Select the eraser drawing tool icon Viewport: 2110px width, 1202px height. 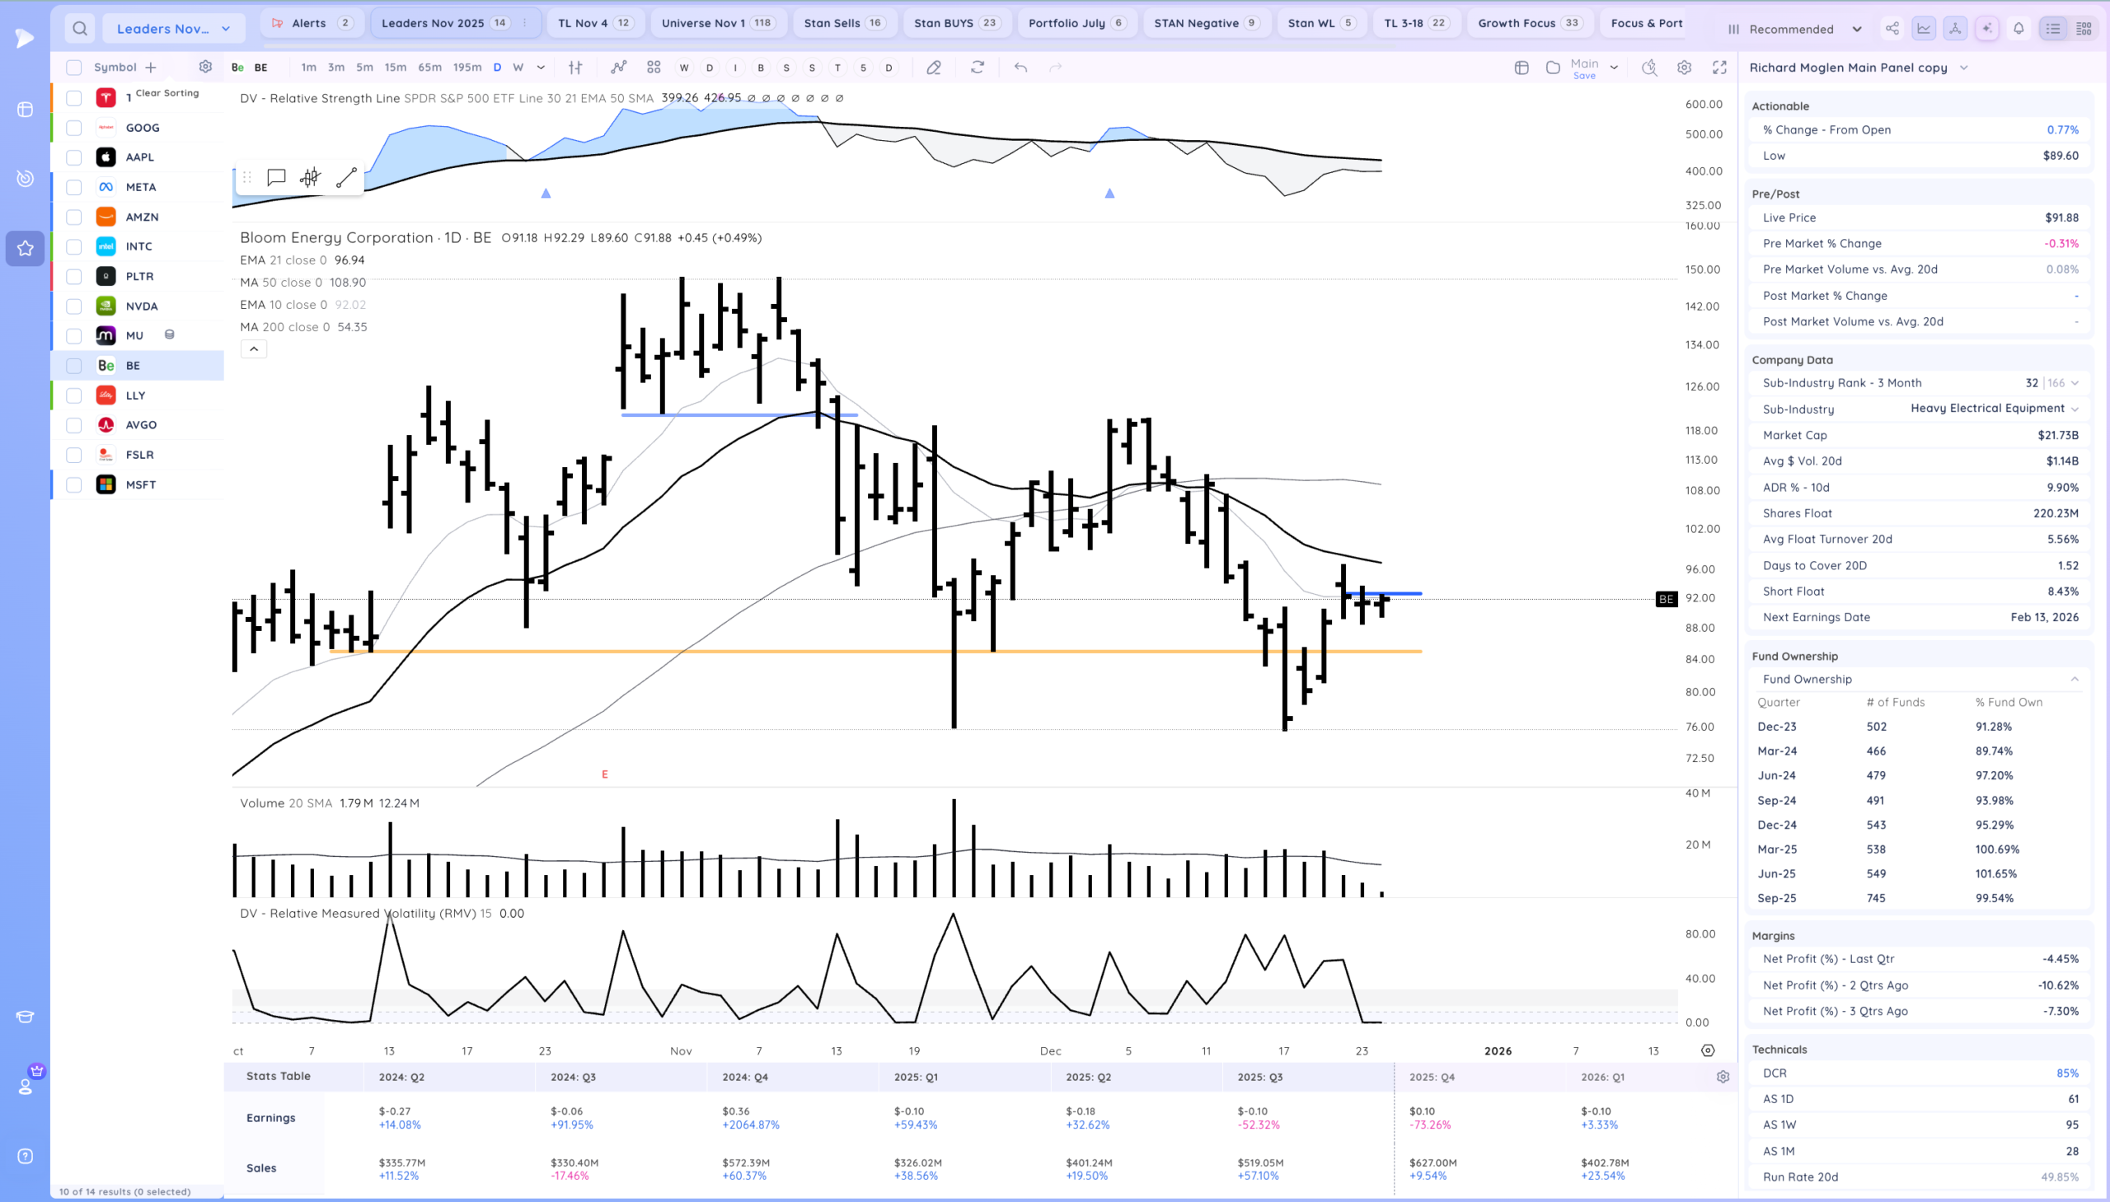coord(934,68)
